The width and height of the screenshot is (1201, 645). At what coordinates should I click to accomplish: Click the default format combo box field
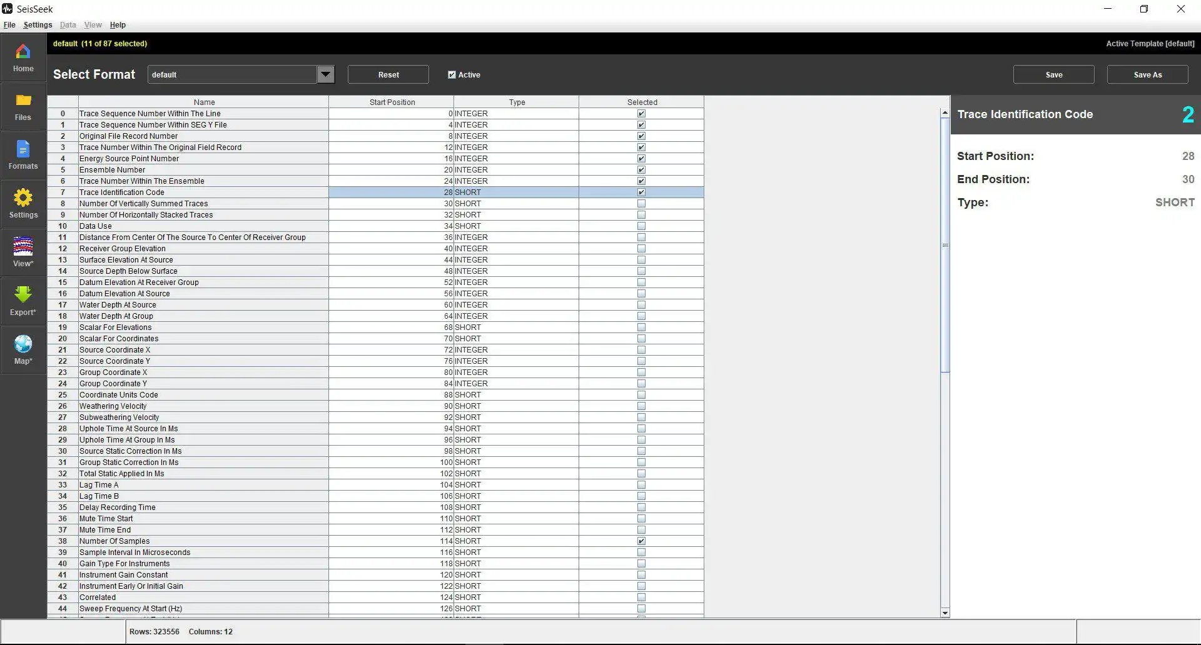(x=233, y=74)
